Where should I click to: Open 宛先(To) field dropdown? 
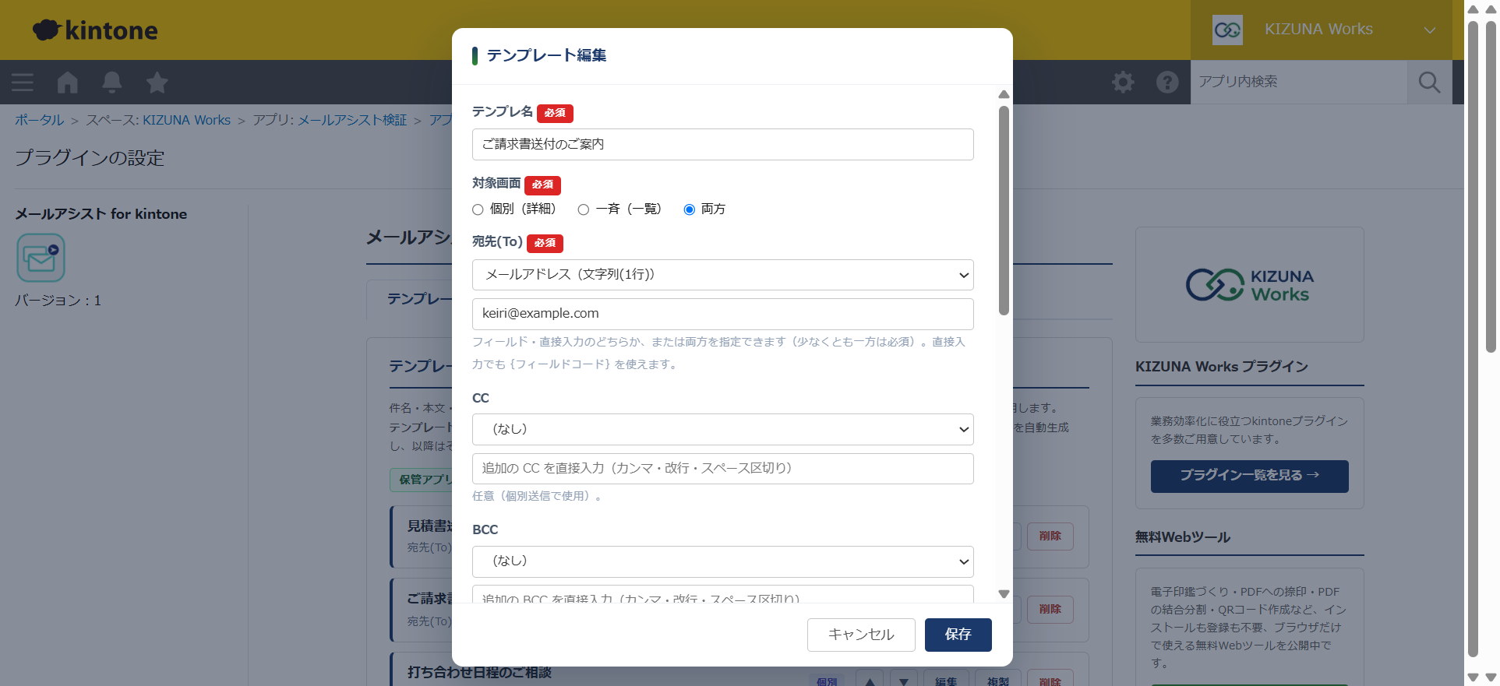pyautogui.click(x=722, y=275)
